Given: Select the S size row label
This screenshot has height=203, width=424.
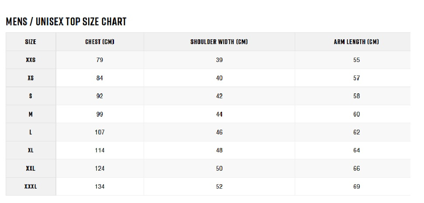Looking at the screenshot, I should (31, 96).
